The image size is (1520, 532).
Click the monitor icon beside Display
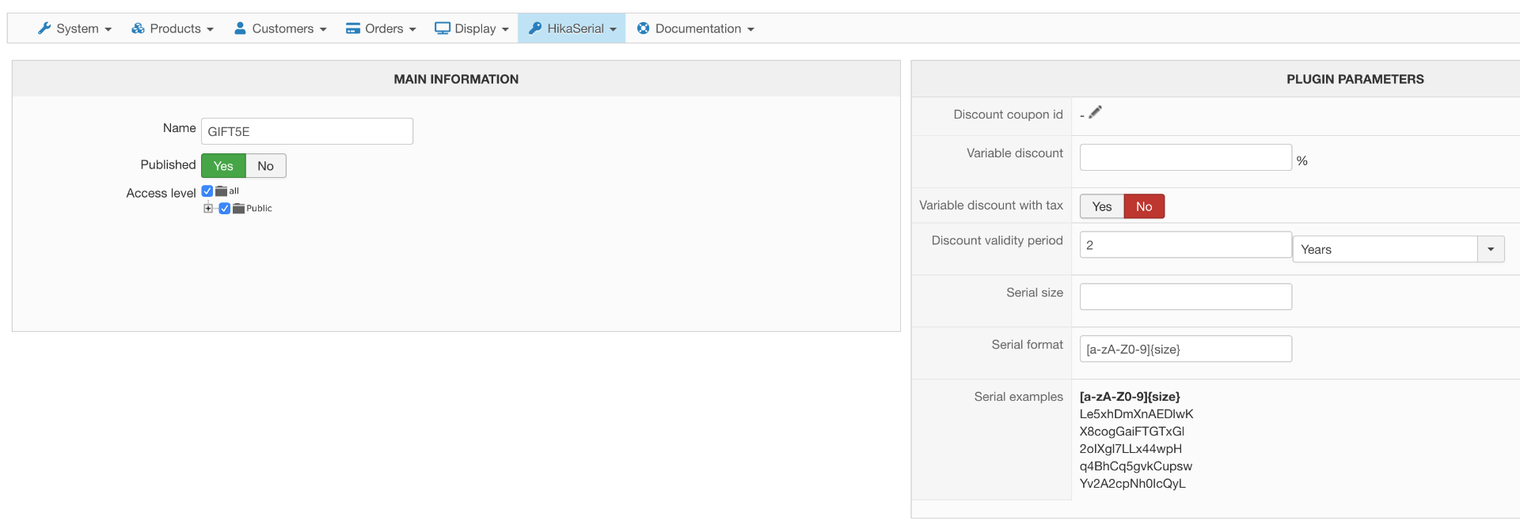click(x=443, y=28)
